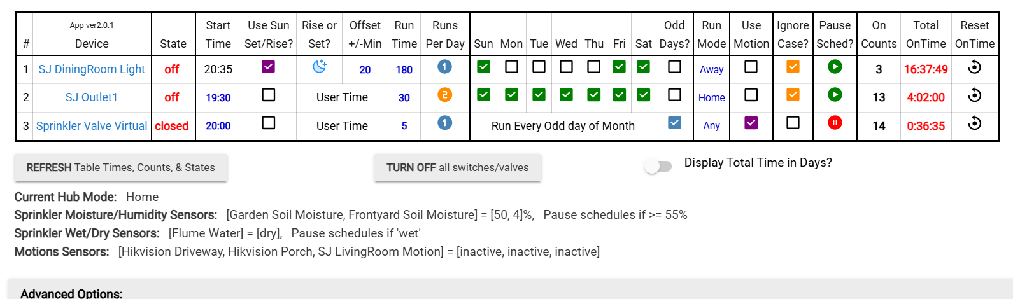Uncheck Odd Days for Sprinkler Valve Virtual
Image resolution: width=1013 pixels, height=299 pixels.
click(674, 123)
